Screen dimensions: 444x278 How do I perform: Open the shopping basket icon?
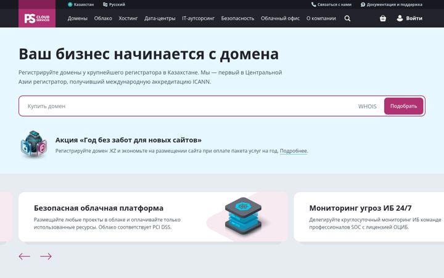click(x=383, y=18)
